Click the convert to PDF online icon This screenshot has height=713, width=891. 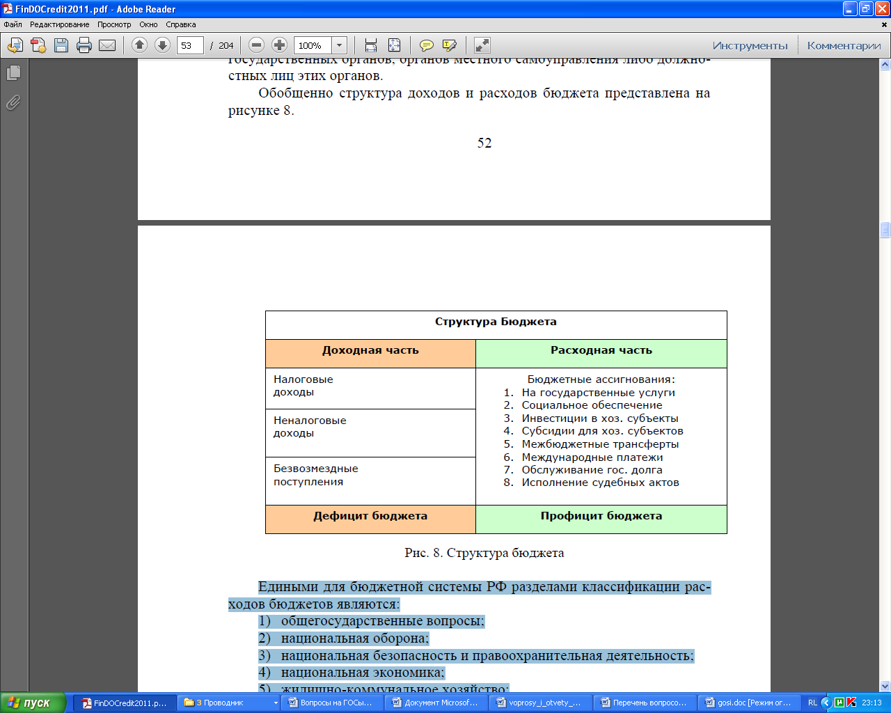pyautogui.click(x=15, y=45)
